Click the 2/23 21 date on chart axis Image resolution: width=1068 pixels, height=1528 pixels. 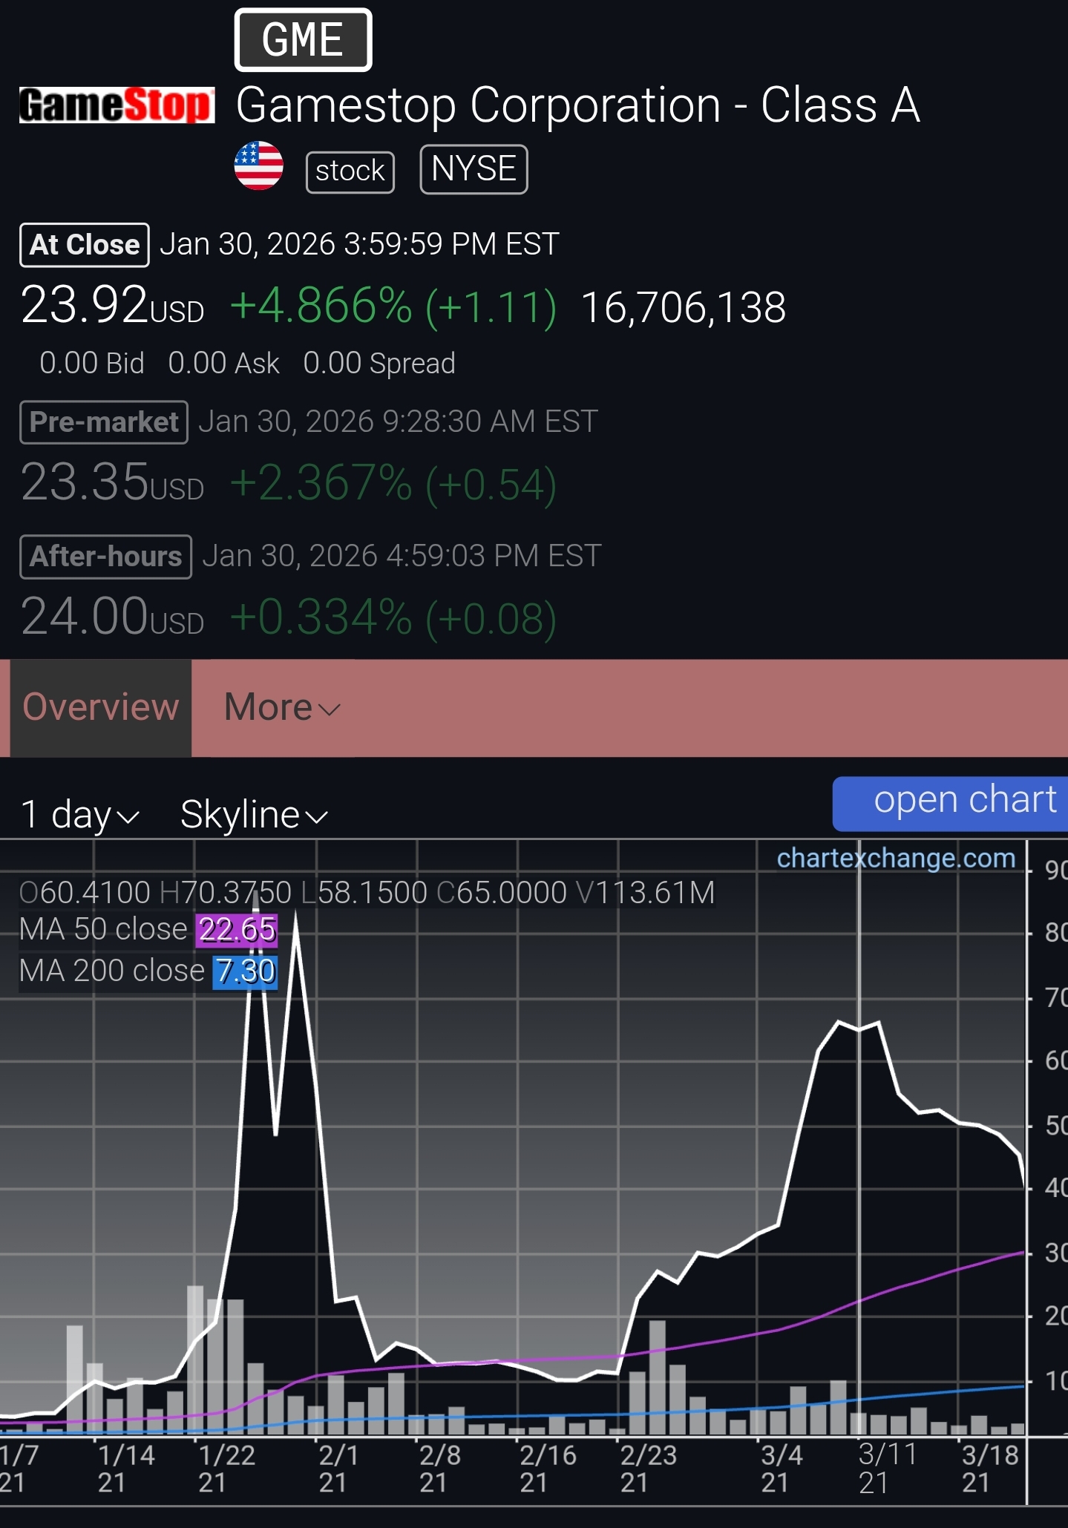click(648, 1469)
